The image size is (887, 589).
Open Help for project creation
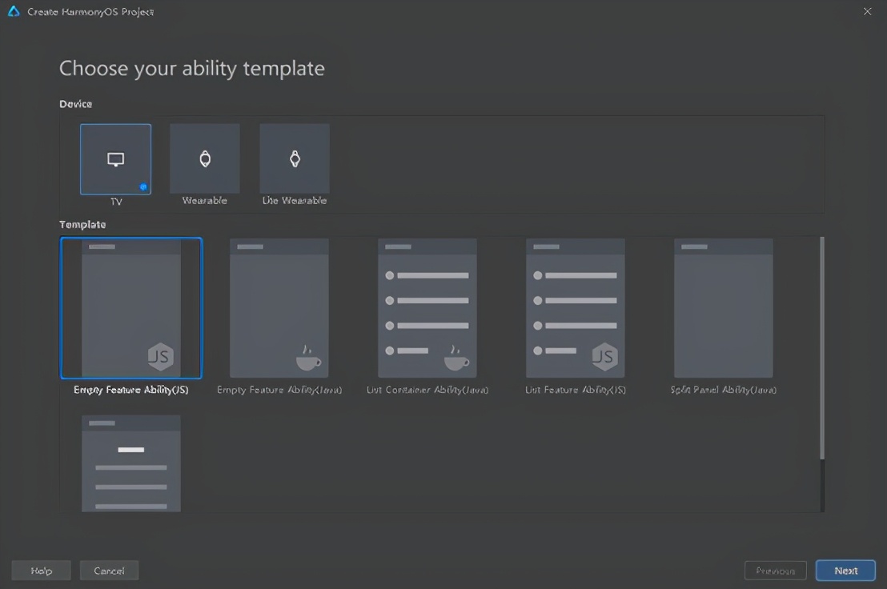pos(41,571)
